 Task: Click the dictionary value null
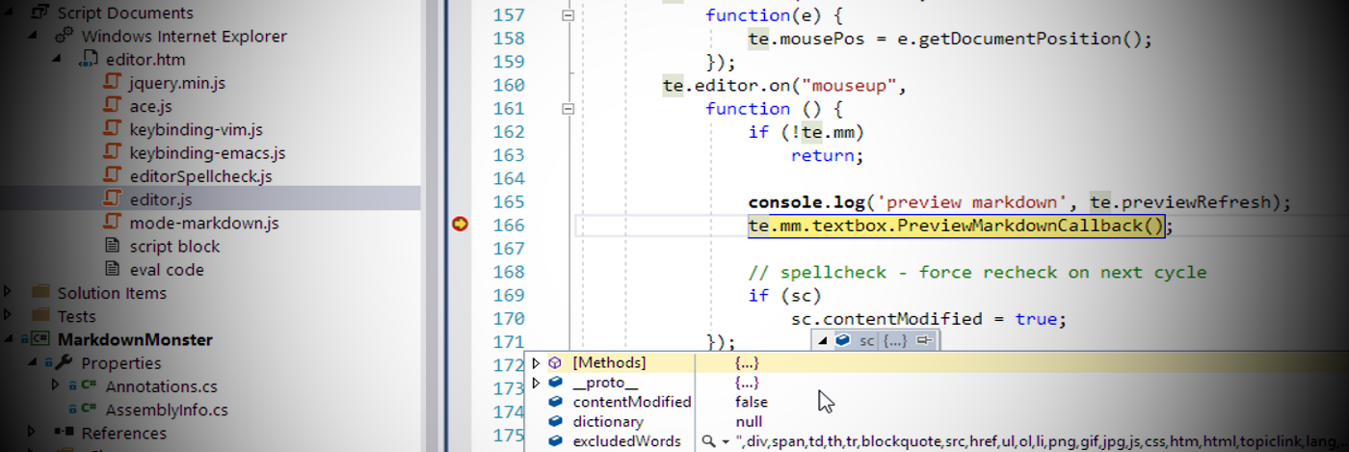(748, 421)
